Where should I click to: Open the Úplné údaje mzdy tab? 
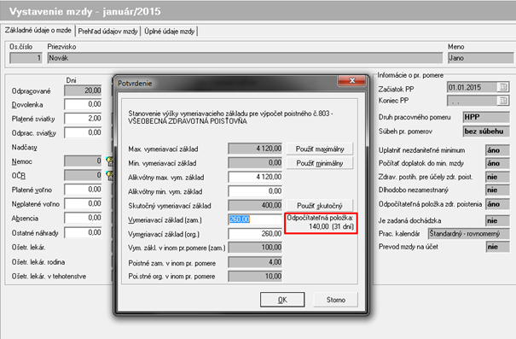pos(169,32)
